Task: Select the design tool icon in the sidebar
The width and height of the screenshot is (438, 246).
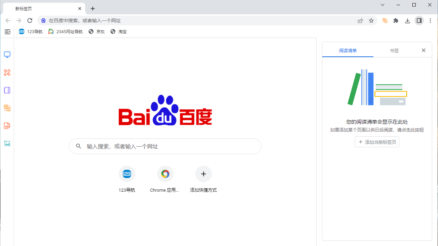Action: 7,72
